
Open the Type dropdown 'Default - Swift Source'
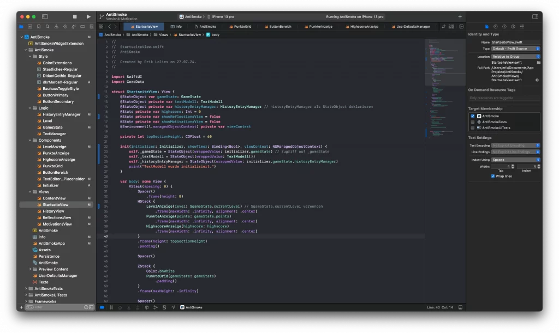(x=515, y=49)
